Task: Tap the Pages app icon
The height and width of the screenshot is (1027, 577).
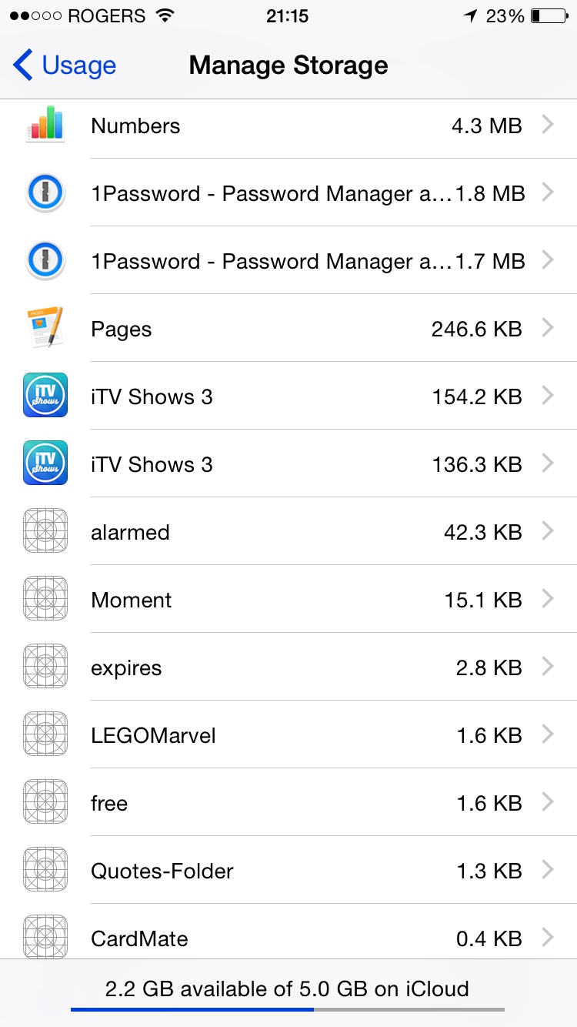Action: pos(45,328)
